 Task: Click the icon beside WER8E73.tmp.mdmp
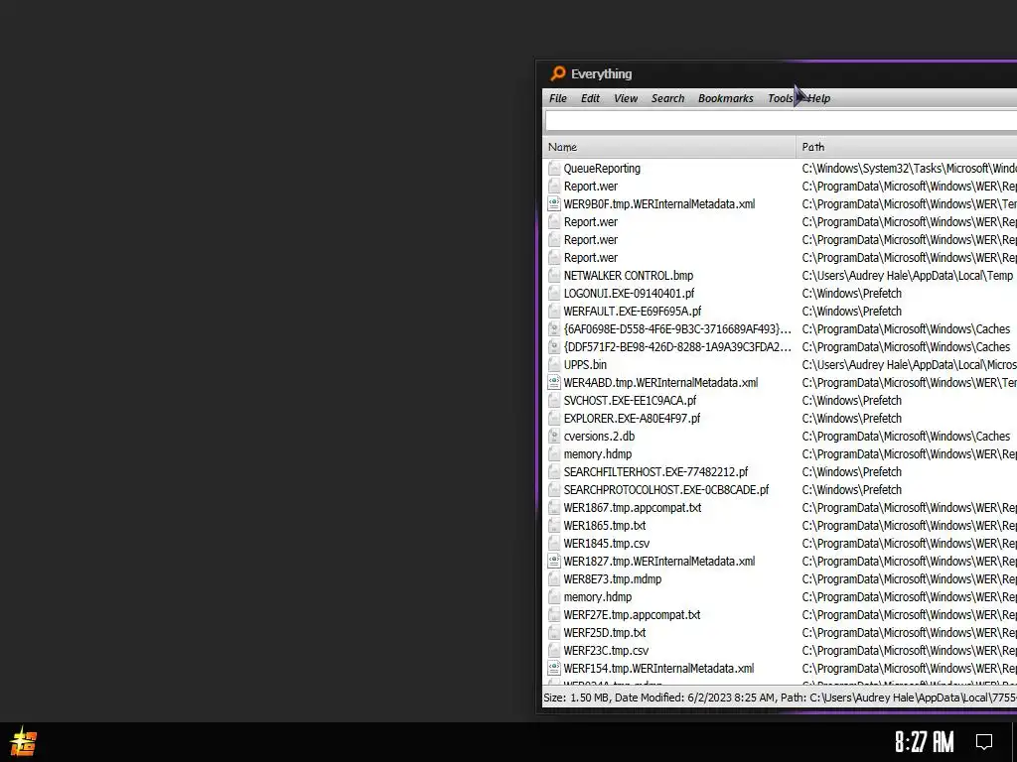coord(554,579)
